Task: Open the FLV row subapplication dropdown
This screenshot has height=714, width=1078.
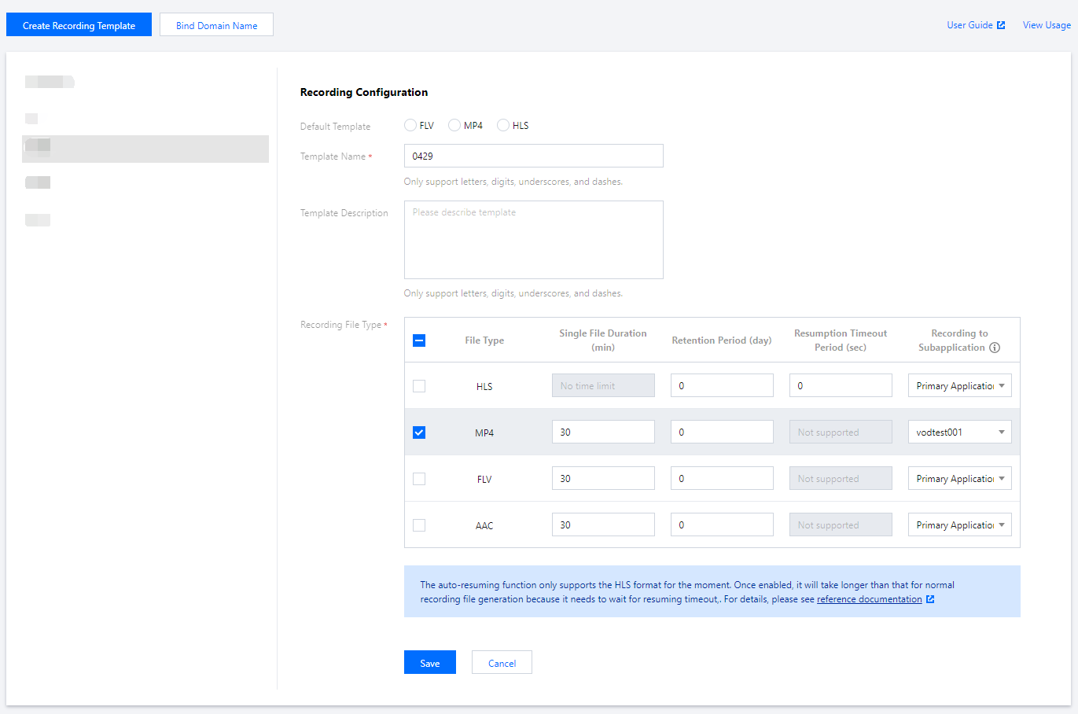Action: click(959, 478)
